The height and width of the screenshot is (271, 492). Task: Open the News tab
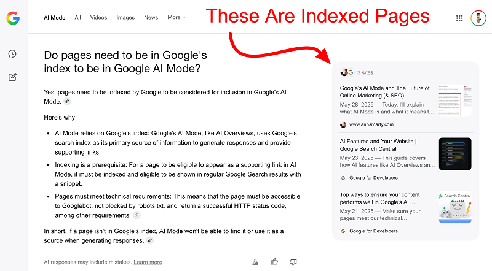(x=151, y=18)
